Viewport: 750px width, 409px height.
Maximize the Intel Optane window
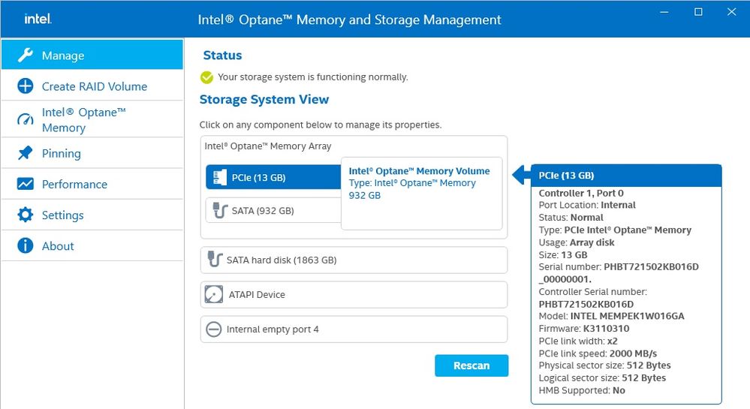coord(698,12)
